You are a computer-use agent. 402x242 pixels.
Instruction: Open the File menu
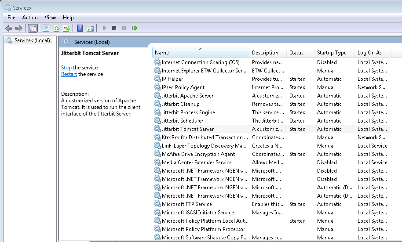[11, 18]
